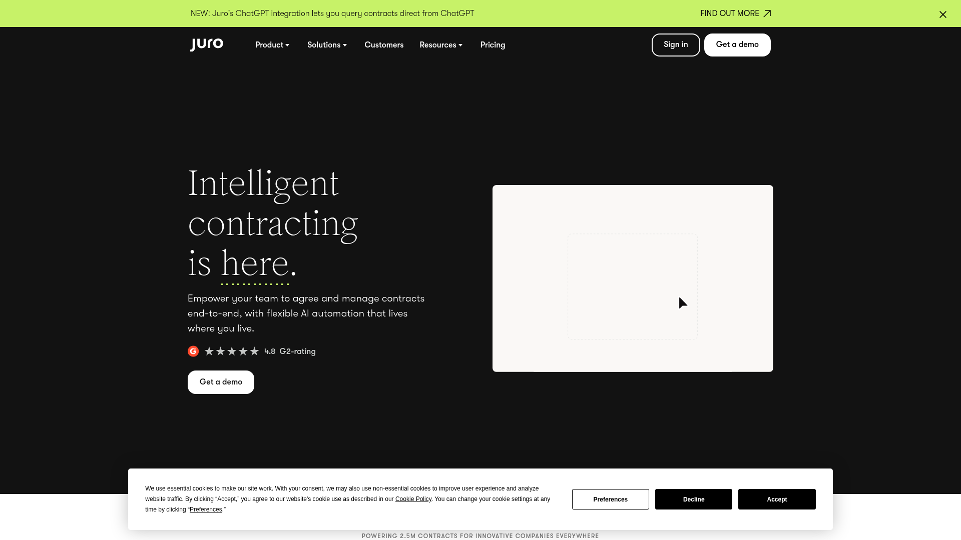The height and width of the screenshot is (540, 961).
Task: Click the Sign in button
Action: 675,44
